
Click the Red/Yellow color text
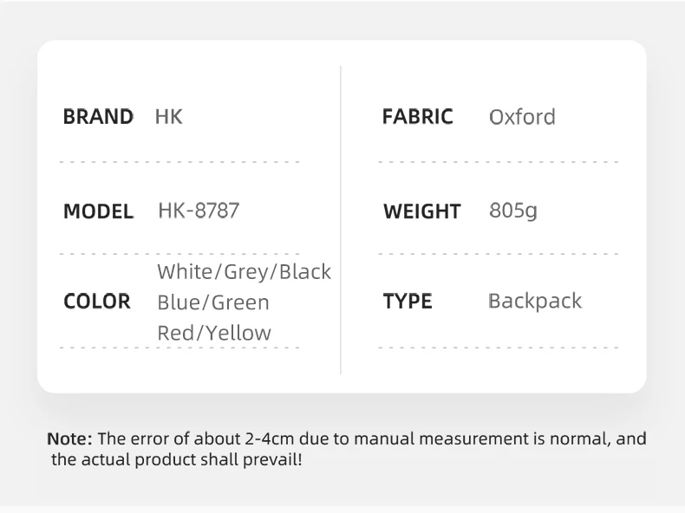tap(214, 333)
